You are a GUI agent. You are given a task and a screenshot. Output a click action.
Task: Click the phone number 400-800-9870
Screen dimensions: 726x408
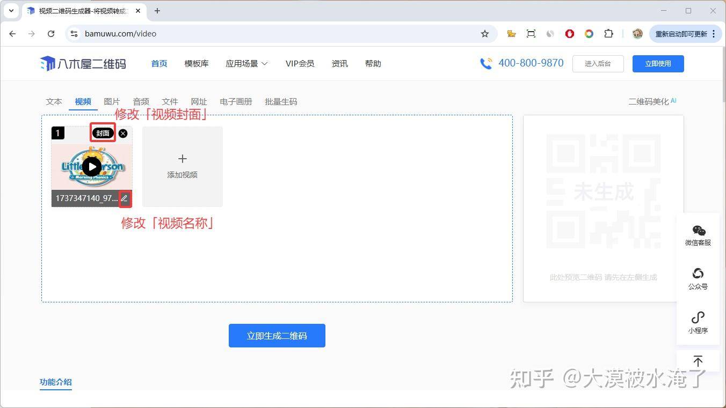click(x=531, y=63)
